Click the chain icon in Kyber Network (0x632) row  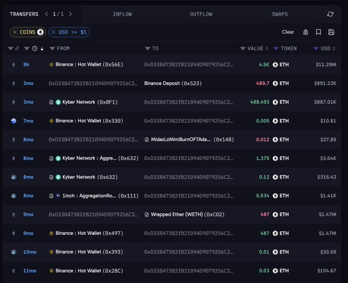pyautogui.click(x=14, y=177)
